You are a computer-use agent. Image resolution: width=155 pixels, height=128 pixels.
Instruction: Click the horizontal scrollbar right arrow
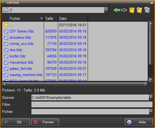click(x=145, y=84)
